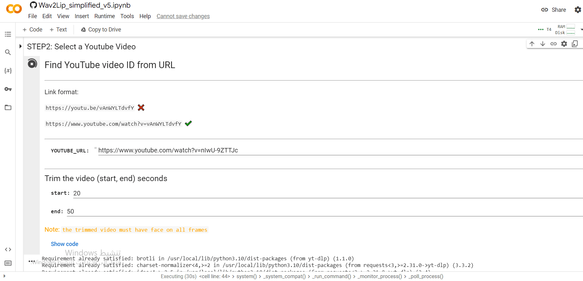Move the cell down
The width and height of the screenshot is (583, 281).
pos(543,44)
